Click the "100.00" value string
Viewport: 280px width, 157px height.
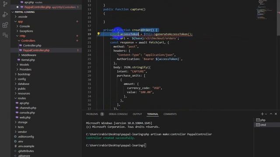(146, 92)
